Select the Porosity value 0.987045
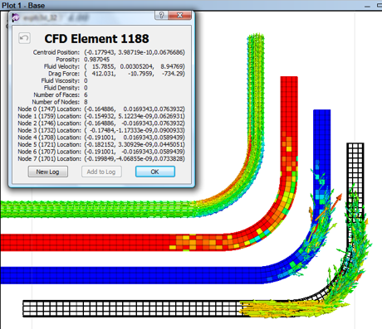 click(97, 60)
